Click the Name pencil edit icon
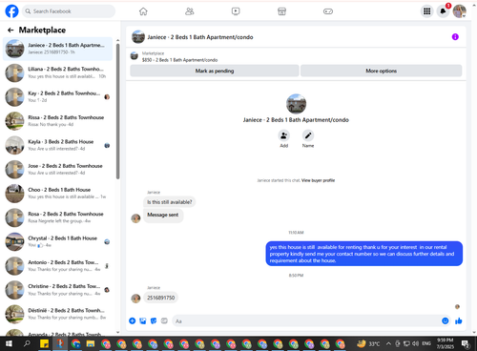 [308, 135]
